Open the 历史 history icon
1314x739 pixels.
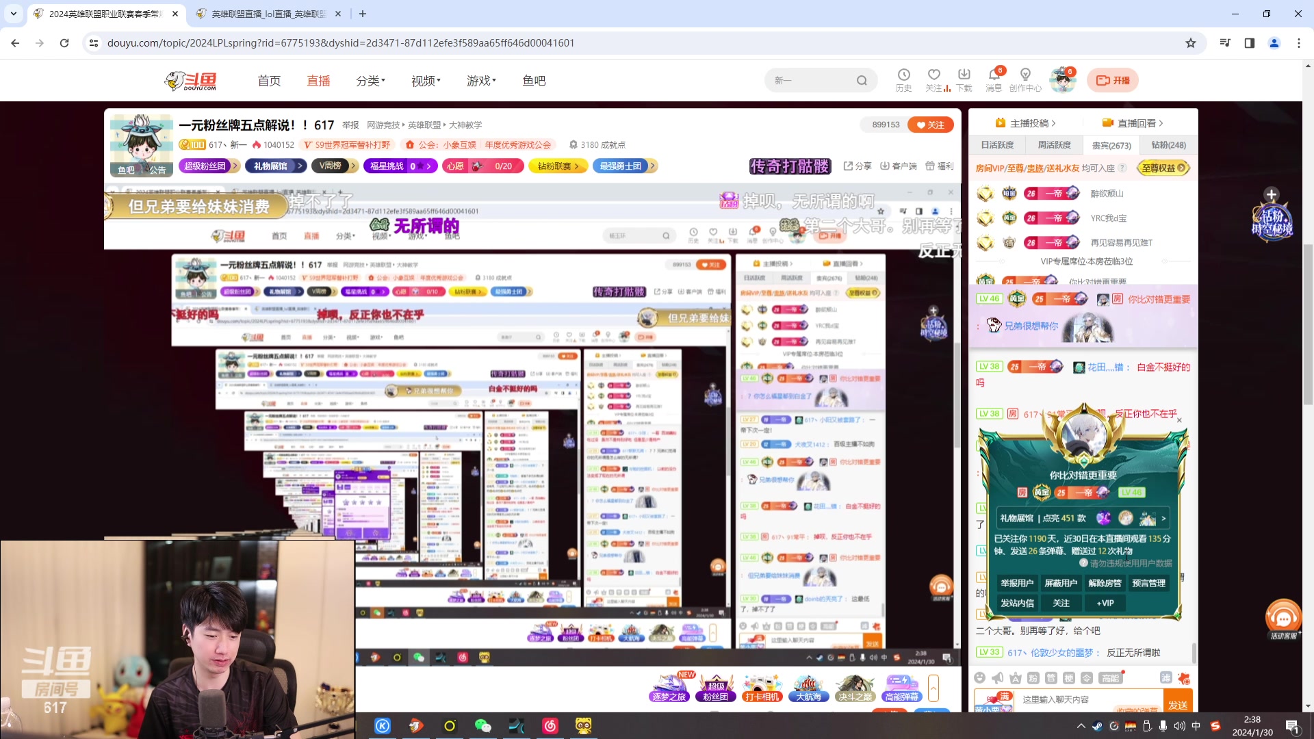coord(903,79)
